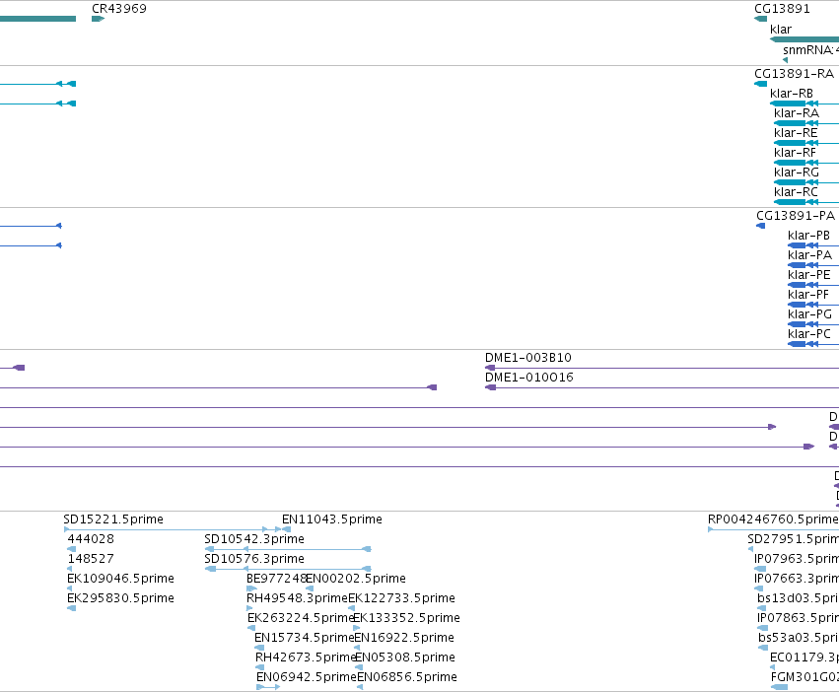Click the EN00202.5prime EST label
The width and height of the screenshot is (839, 692).
(x=356, y=579)
